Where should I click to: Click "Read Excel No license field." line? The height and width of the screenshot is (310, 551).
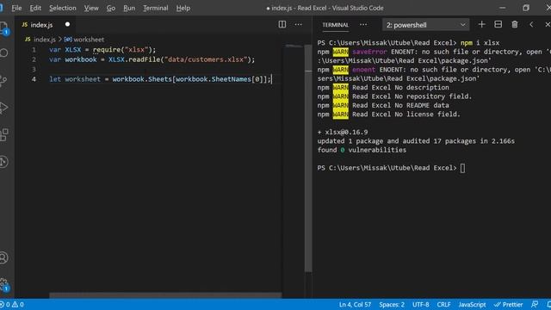(406, 115)
